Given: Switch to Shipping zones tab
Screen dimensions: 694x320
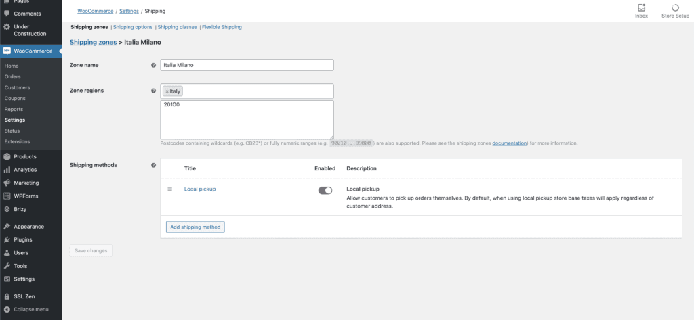Looking at the screenshot, I should coord(89,28).
